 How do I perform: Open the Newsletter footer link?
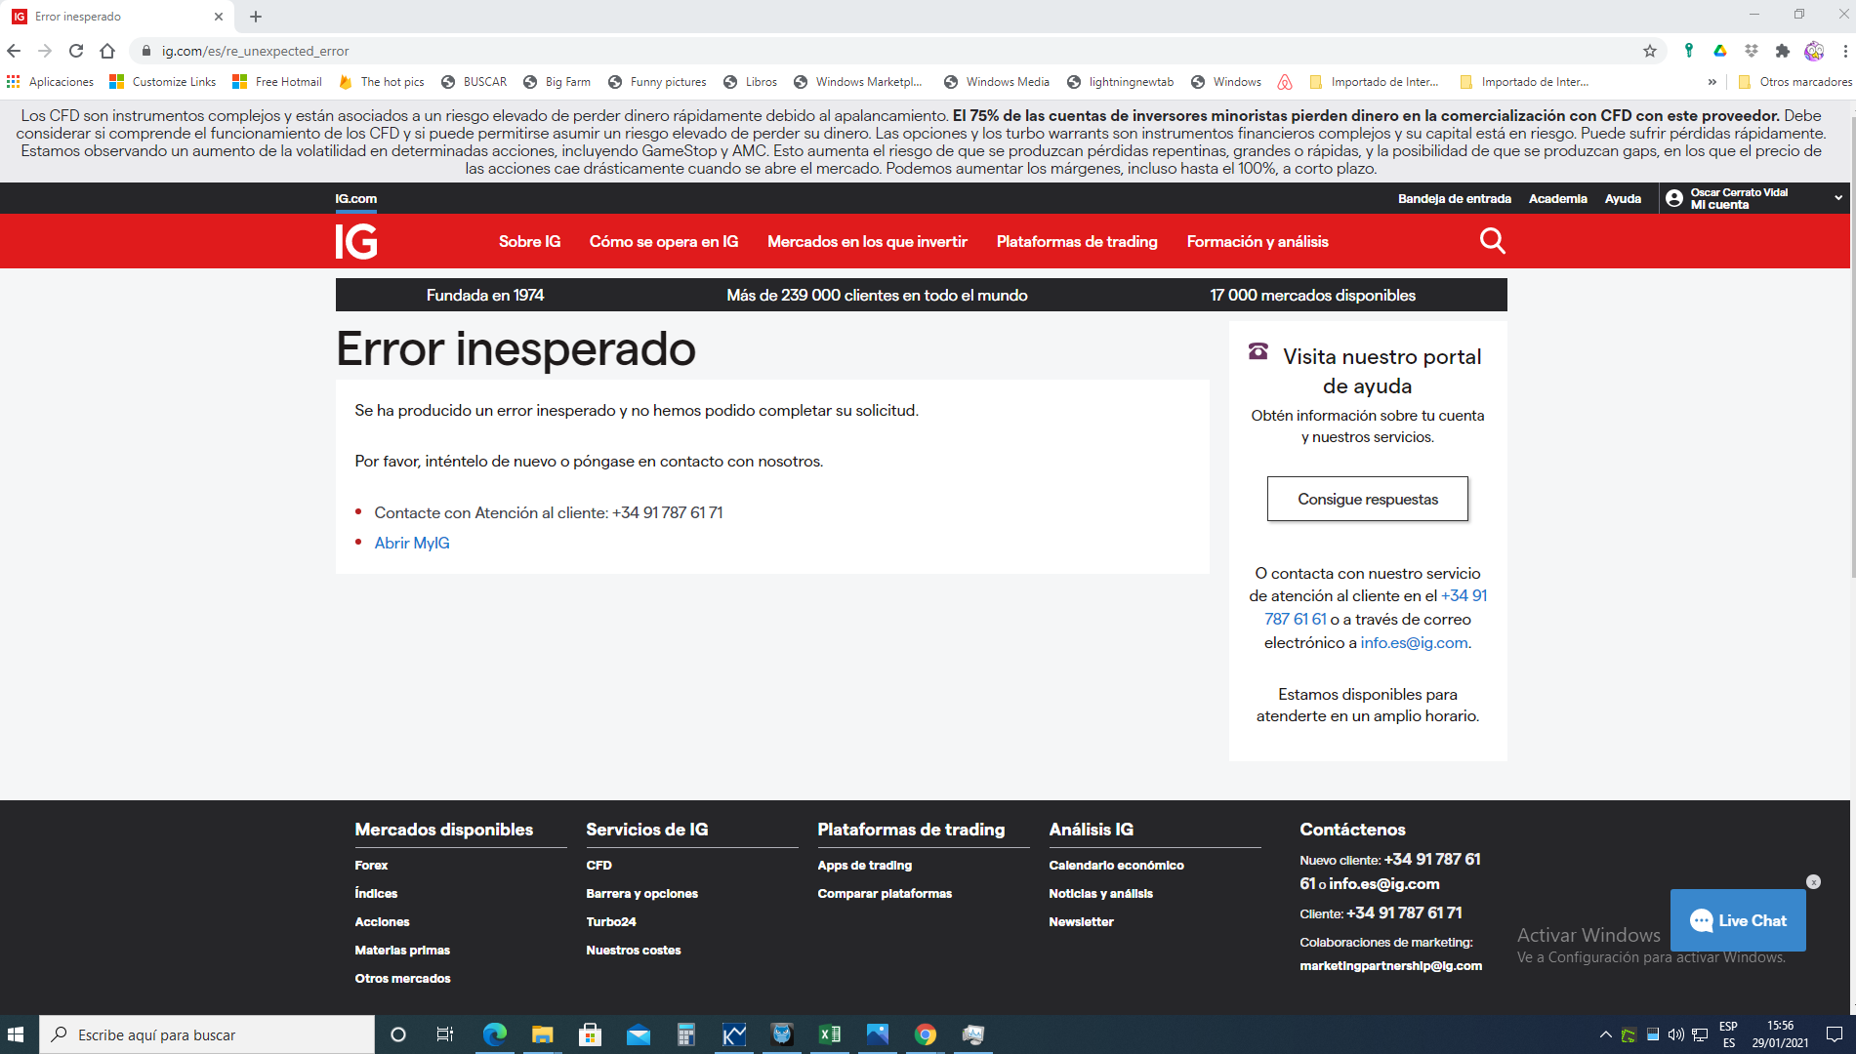coord(1081,921)
